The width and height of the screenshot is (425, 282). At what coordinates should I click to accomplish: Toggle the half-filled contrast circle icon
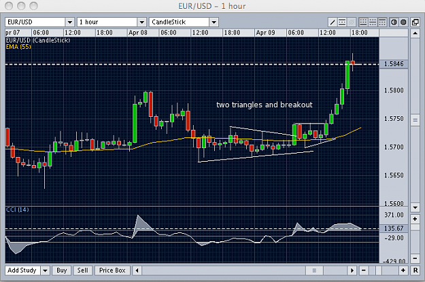[x=394, y=22]
